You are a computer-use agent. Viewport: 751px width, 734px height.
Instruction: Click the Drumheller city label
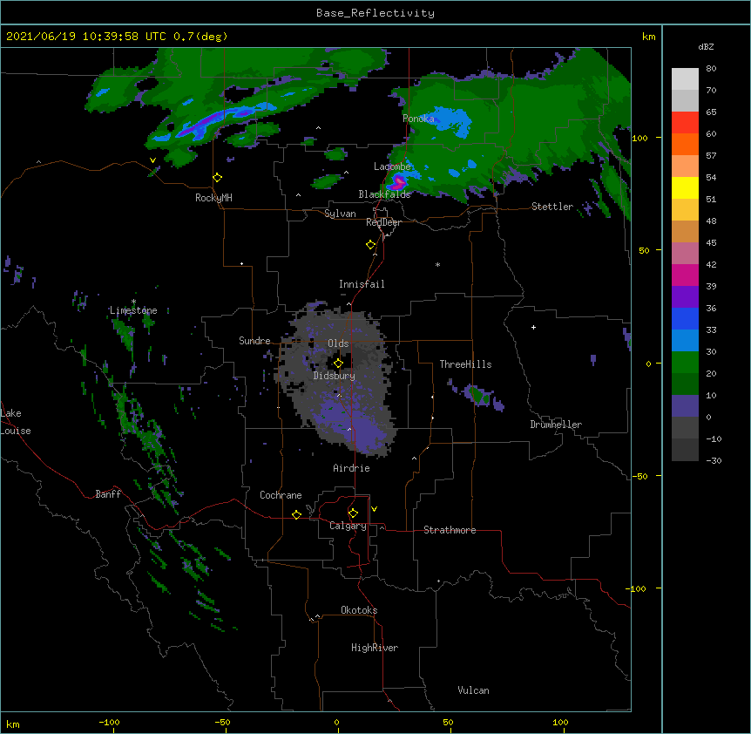[556, 425]
